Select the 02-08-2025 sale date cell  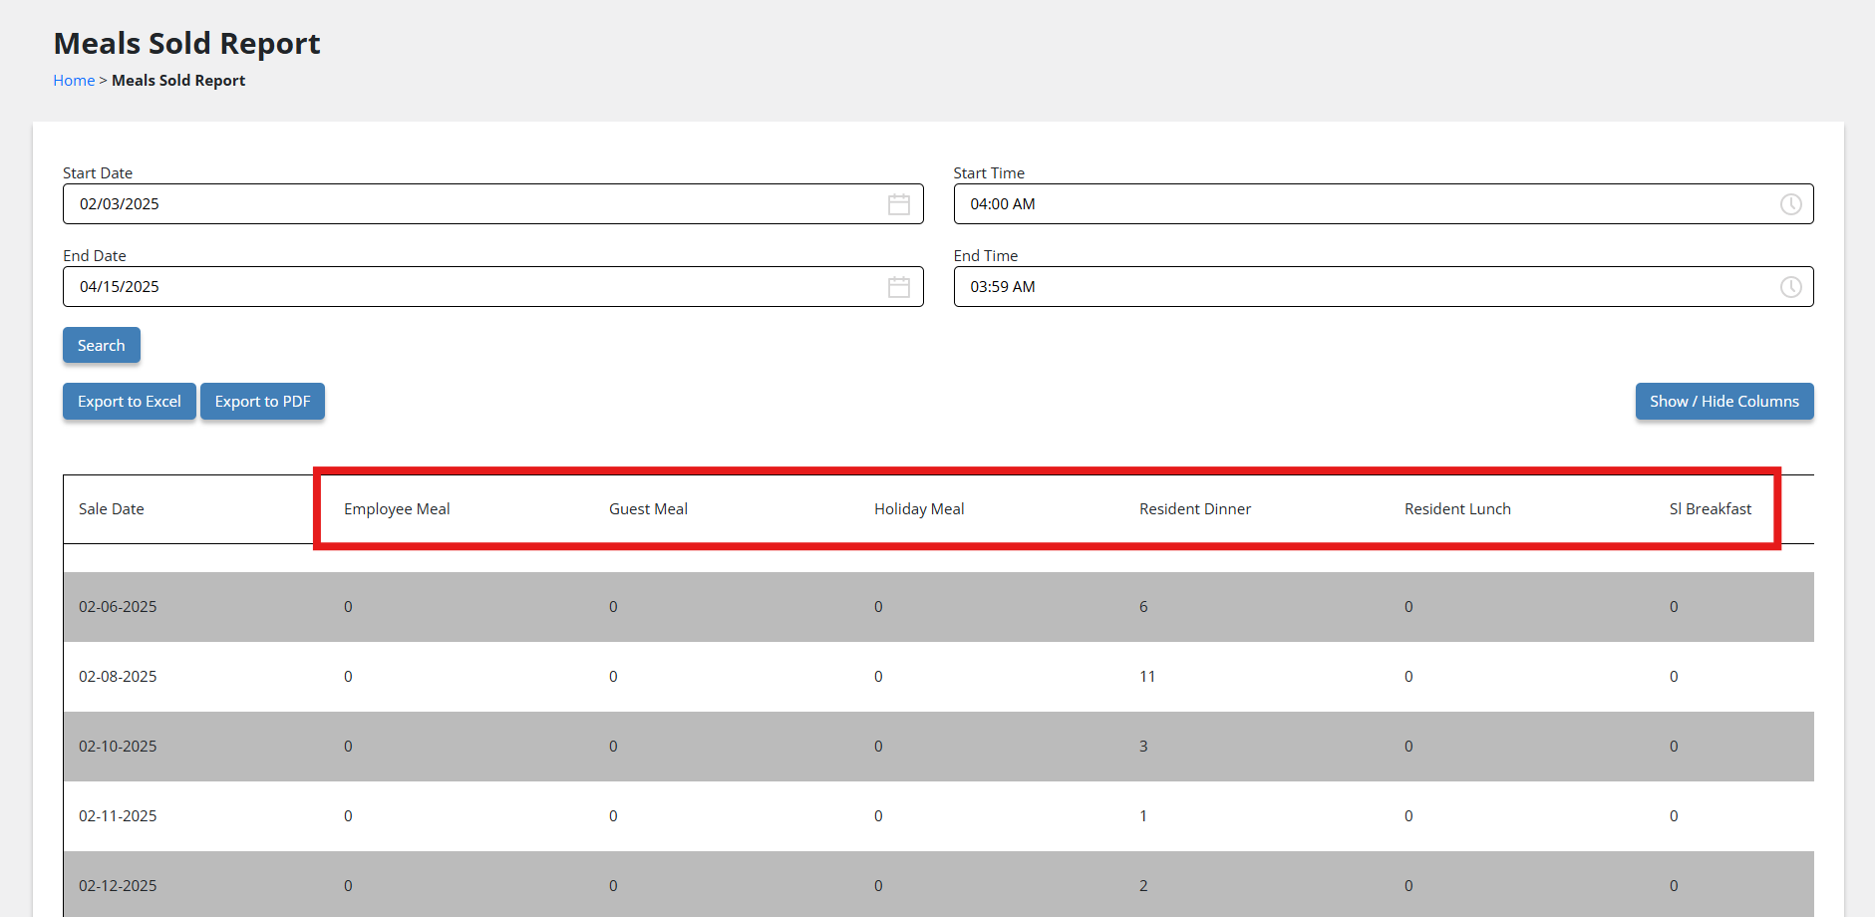pos(118,677)
